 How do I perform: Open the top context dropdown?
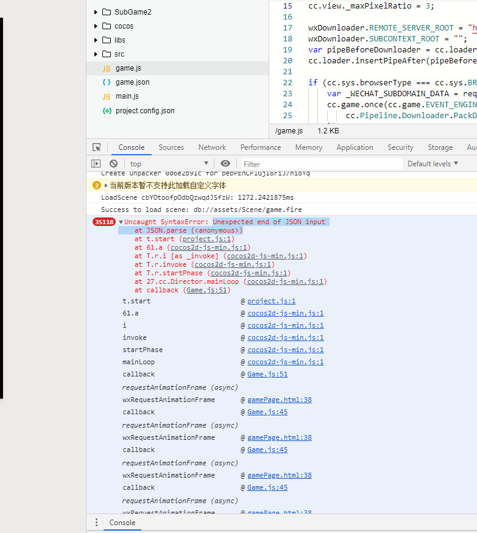coord(169,163)
